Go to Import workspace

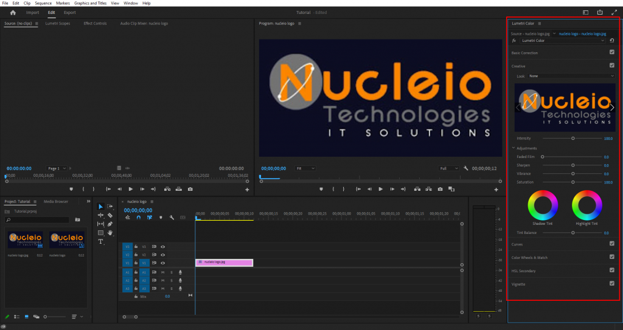tap(33, 13)
